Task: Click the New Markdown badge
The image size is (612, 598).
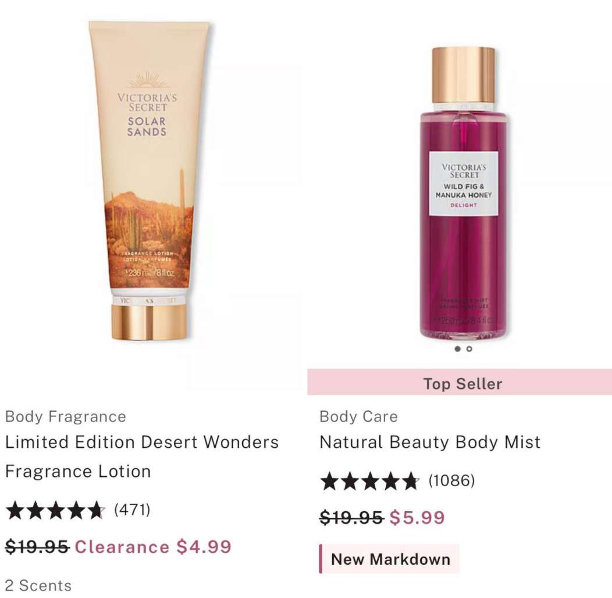Action: coord(390,559)
